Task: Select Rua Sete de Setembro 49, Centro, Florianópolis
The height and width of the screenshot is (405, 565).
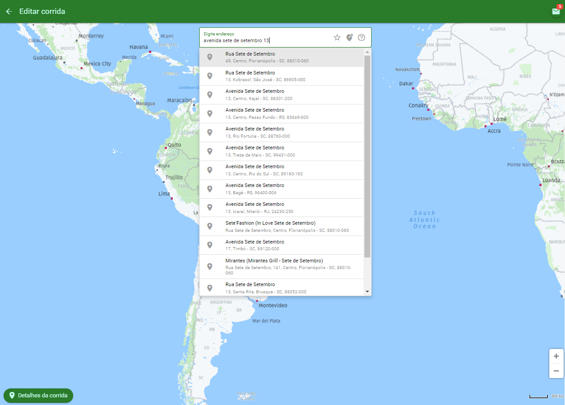Action: (x=281, y=57)
